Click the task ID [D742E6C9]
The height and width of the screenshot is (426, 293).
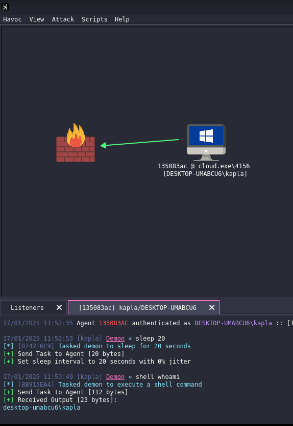click(36, 346)
